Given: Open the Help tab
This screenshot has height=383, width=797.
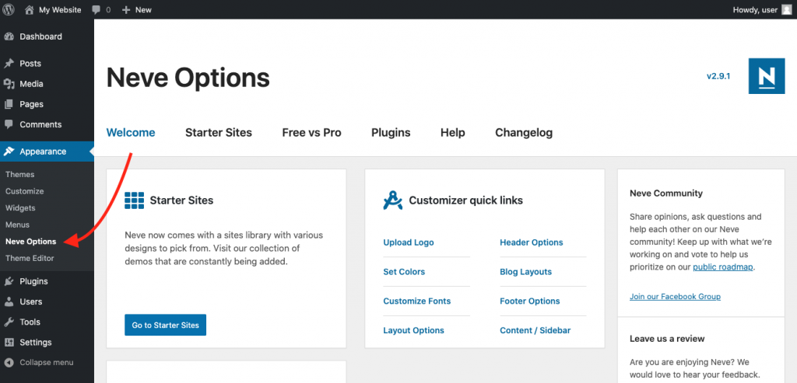Looking at the screenshot, I should tap(453, 133).
